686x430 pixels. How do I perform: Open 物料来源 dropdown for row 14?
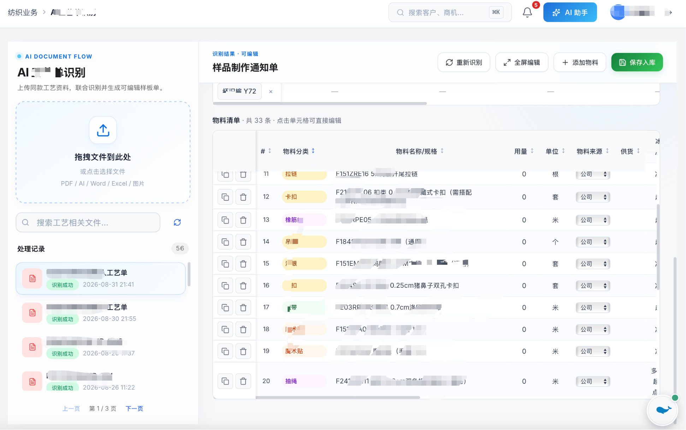(593, 242)
